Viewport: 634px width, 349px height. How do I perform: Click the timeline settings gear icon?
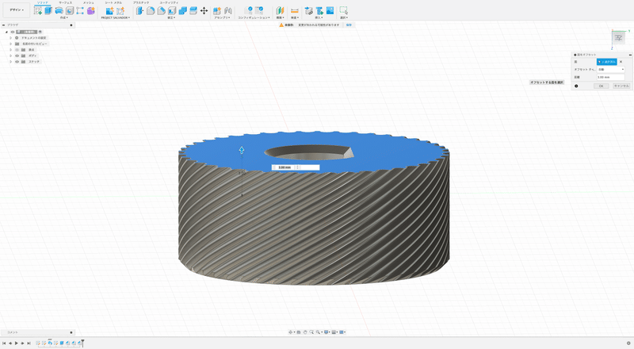[x=628, y=343]
